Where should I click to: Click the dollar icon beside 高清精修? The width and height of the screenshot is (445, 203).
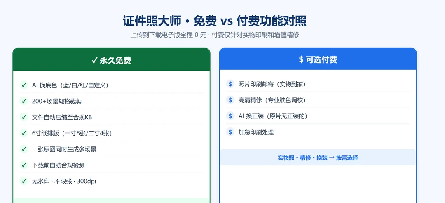coord(230,100)
